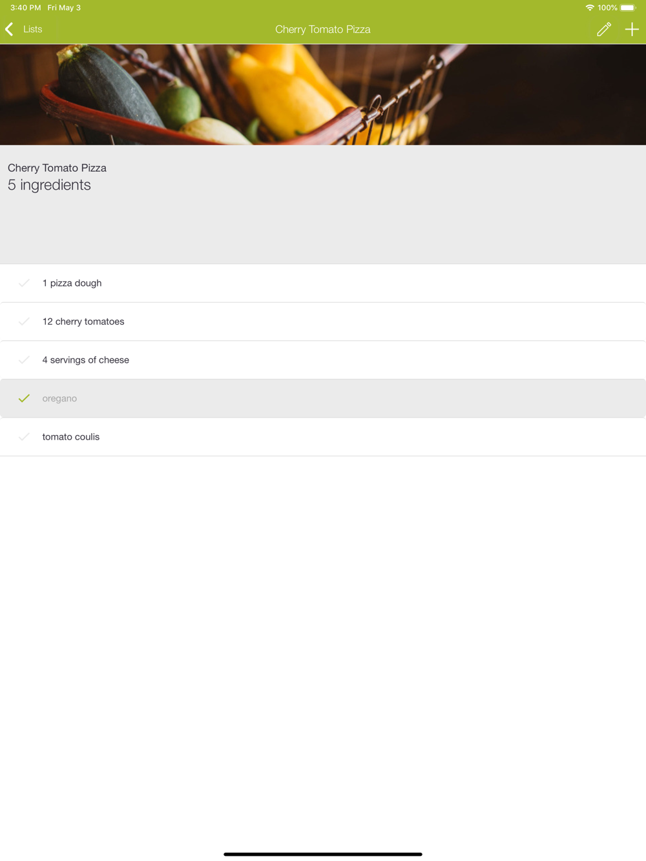
Task: Tap the home indicator bar
Action: point(323,854)
